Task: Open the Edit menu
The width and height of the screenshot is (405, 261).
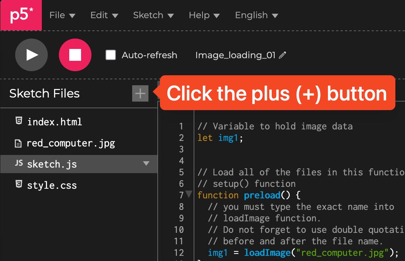Action: pos(104,15)
